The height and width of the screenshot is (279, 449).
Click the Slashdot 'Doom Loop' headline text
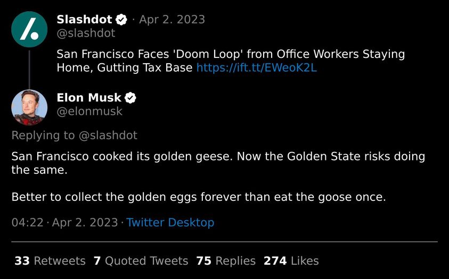pos(231,61)
